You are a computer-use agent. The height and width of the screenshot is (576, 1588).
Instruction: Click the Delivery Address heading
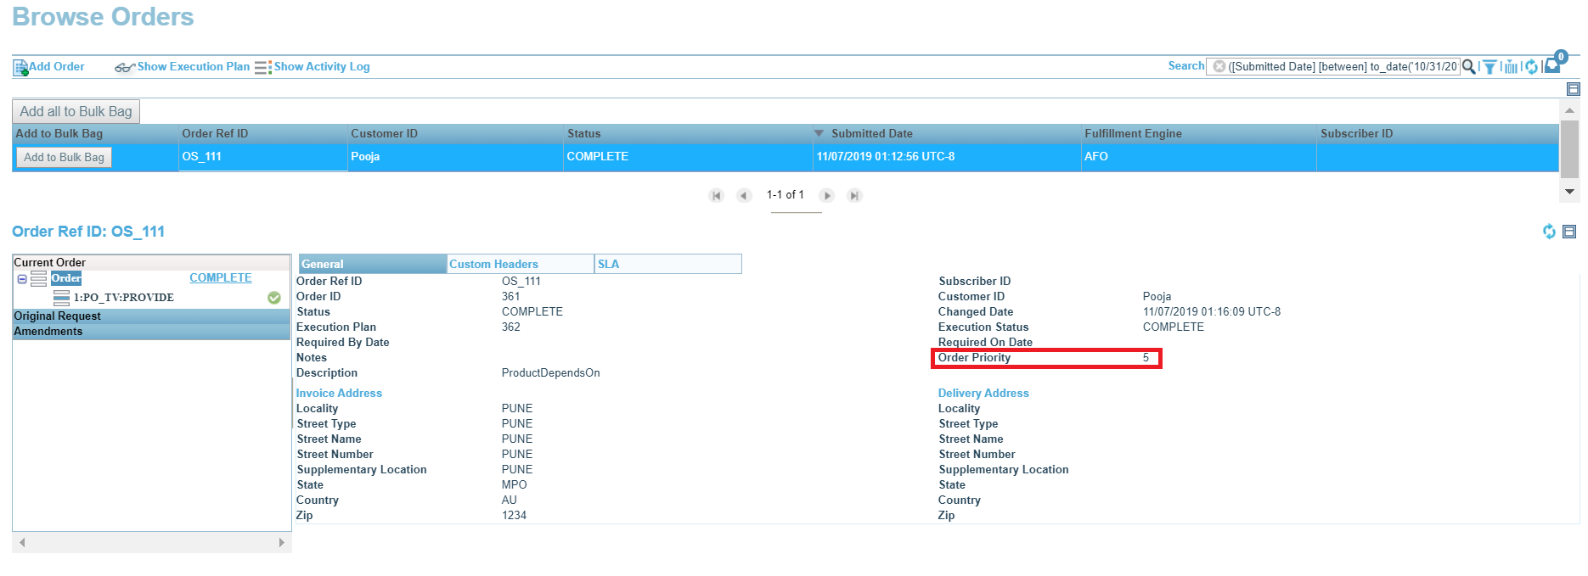983,393
